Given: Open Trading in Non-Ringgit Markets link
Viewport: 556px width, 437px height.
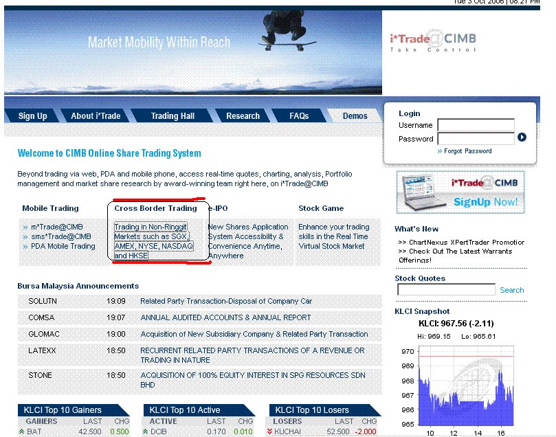Looking at the screenshot, I should point(153,241).
